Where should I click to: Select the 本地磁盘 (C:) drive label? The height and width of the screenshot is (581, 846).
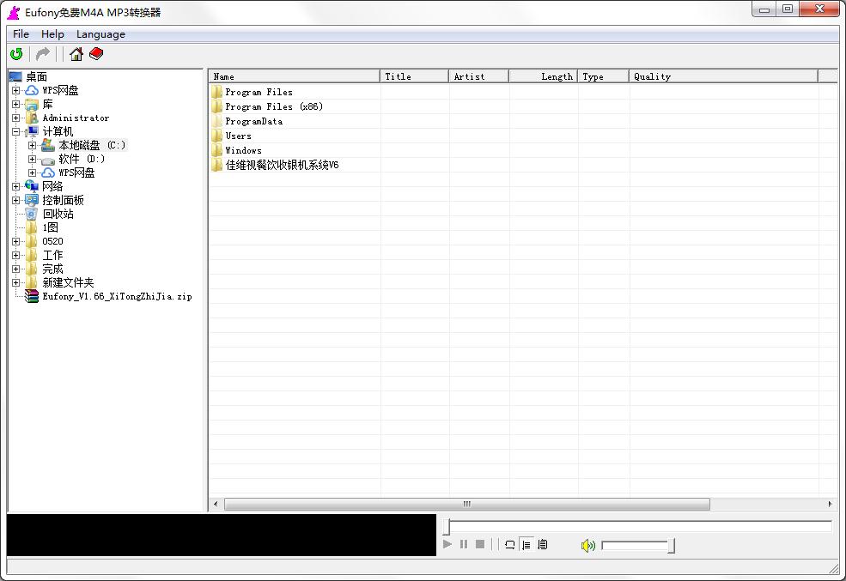click(x=92, y=146)
